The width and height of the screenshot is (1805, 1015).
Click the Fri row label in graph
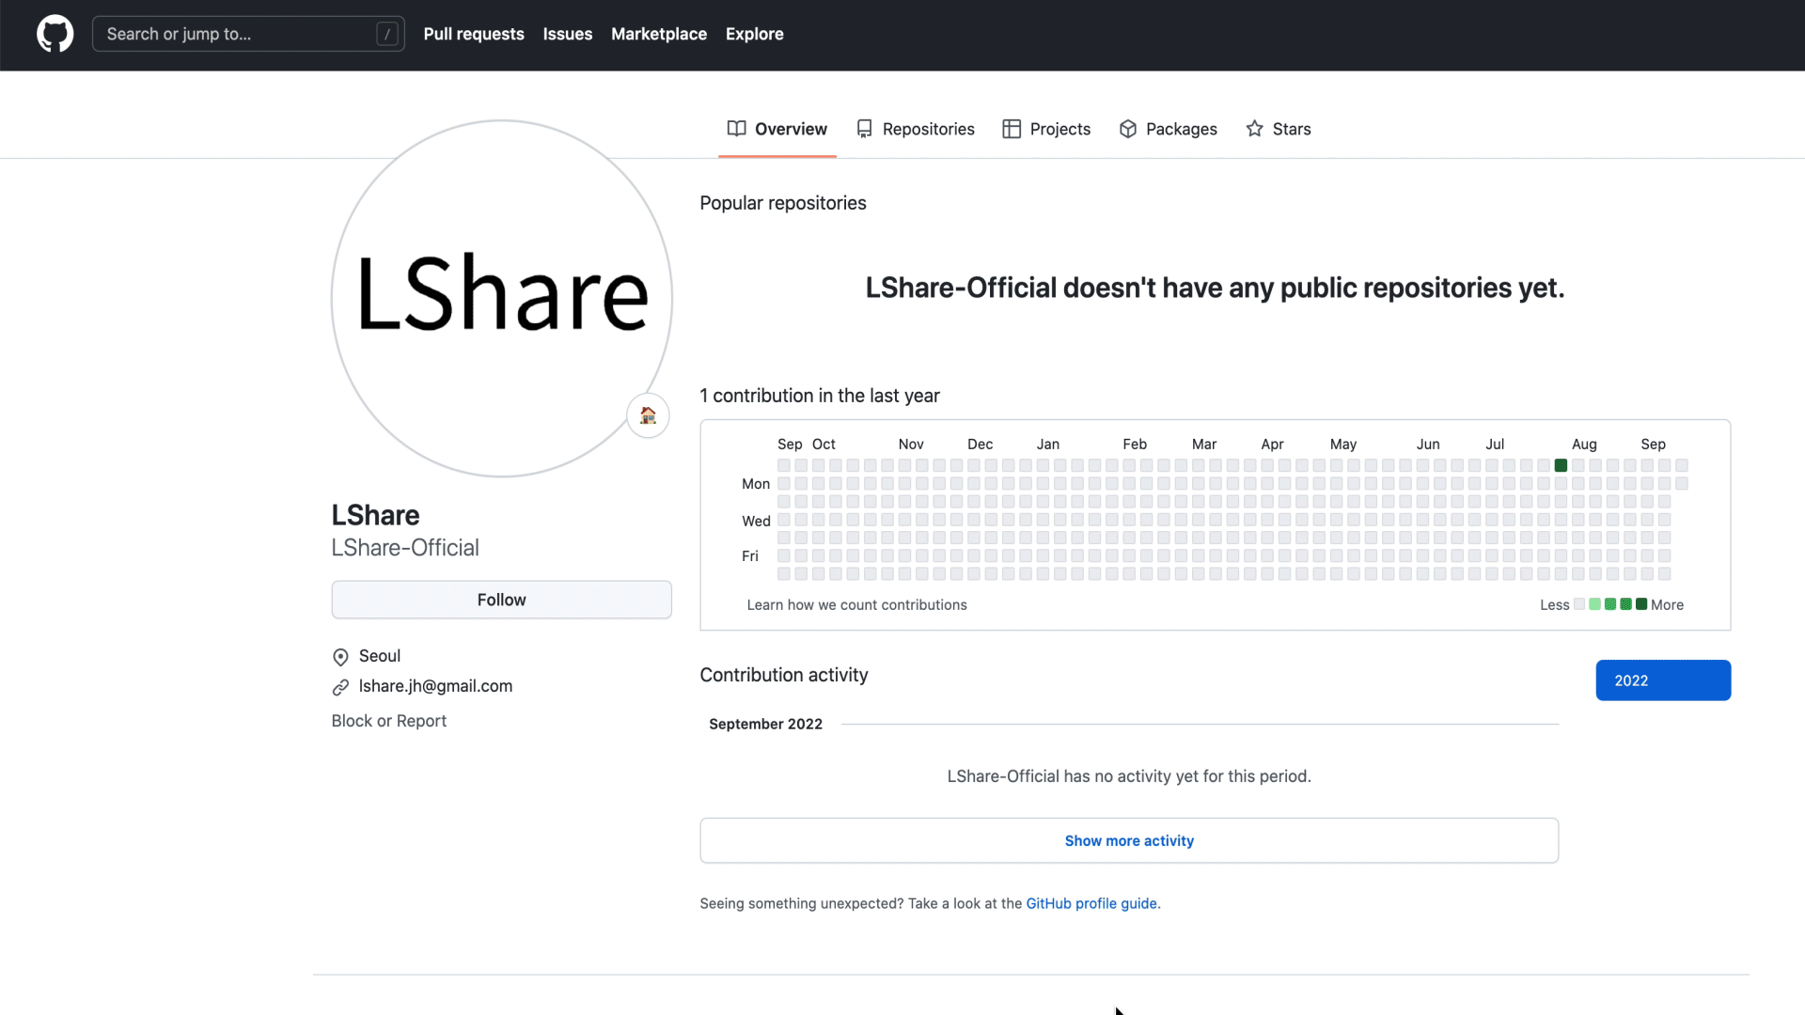(750, 556)
